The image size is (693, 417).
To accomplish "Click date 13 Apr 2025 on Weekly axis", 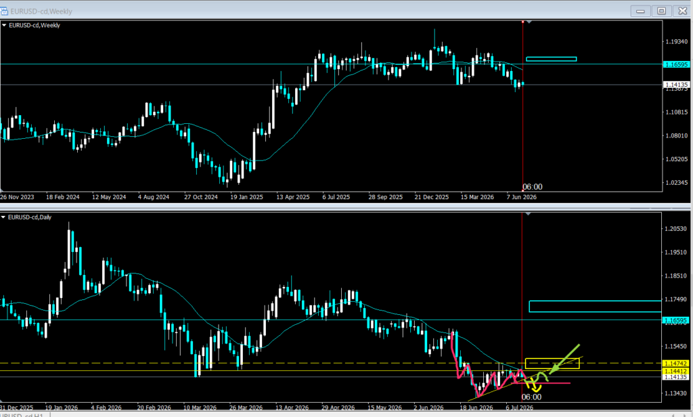I will [293, 197].
